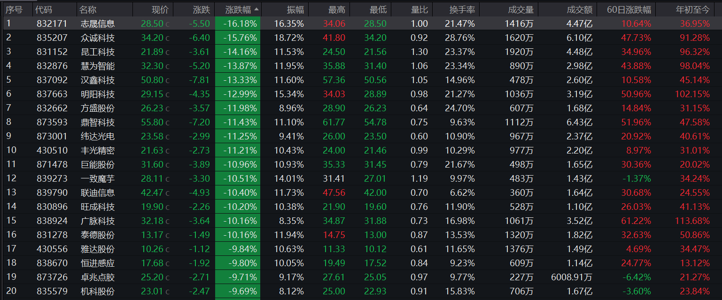Select stock 巨能股份

[x=98, y=164]
